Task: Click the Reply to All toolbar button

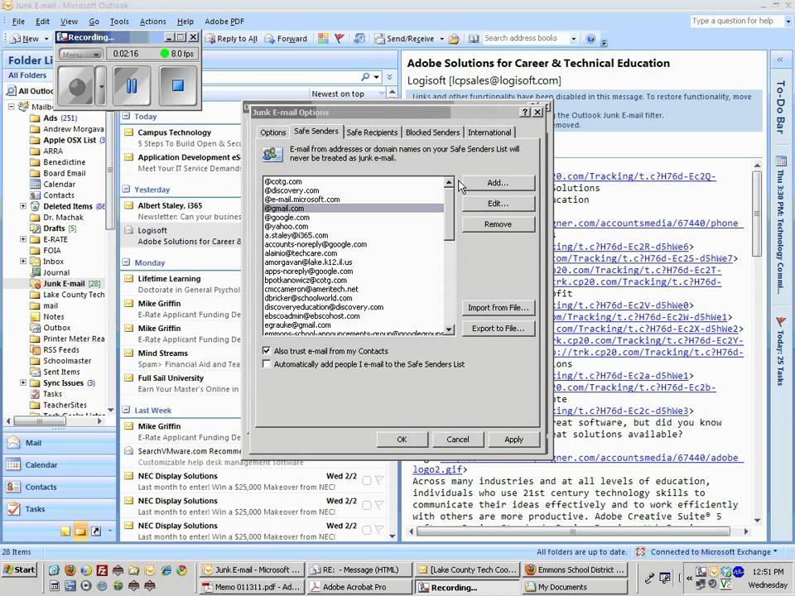Action: pos(231,39)
